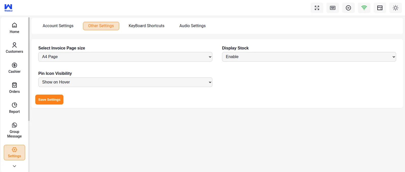
Task: Click the cash drawer layout icon
Action: click(380, 8)
